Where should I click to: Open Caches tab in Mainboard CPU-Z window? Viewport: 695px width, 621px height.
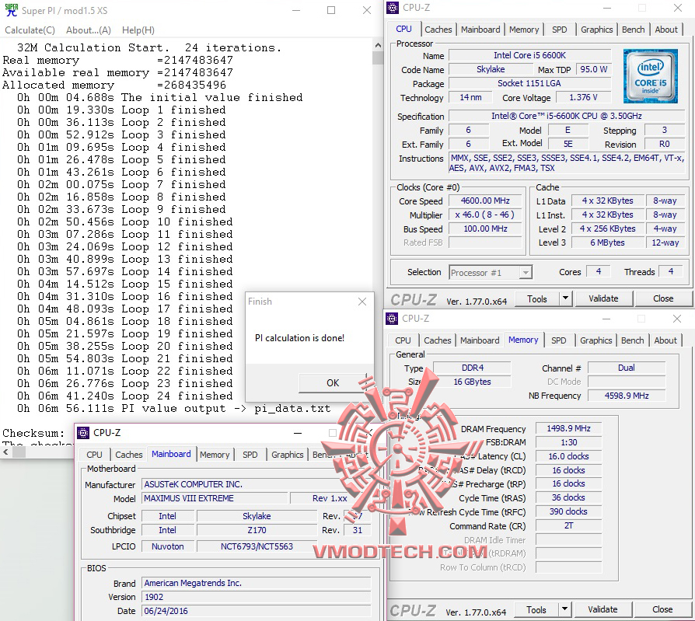[x=128, y=455]
